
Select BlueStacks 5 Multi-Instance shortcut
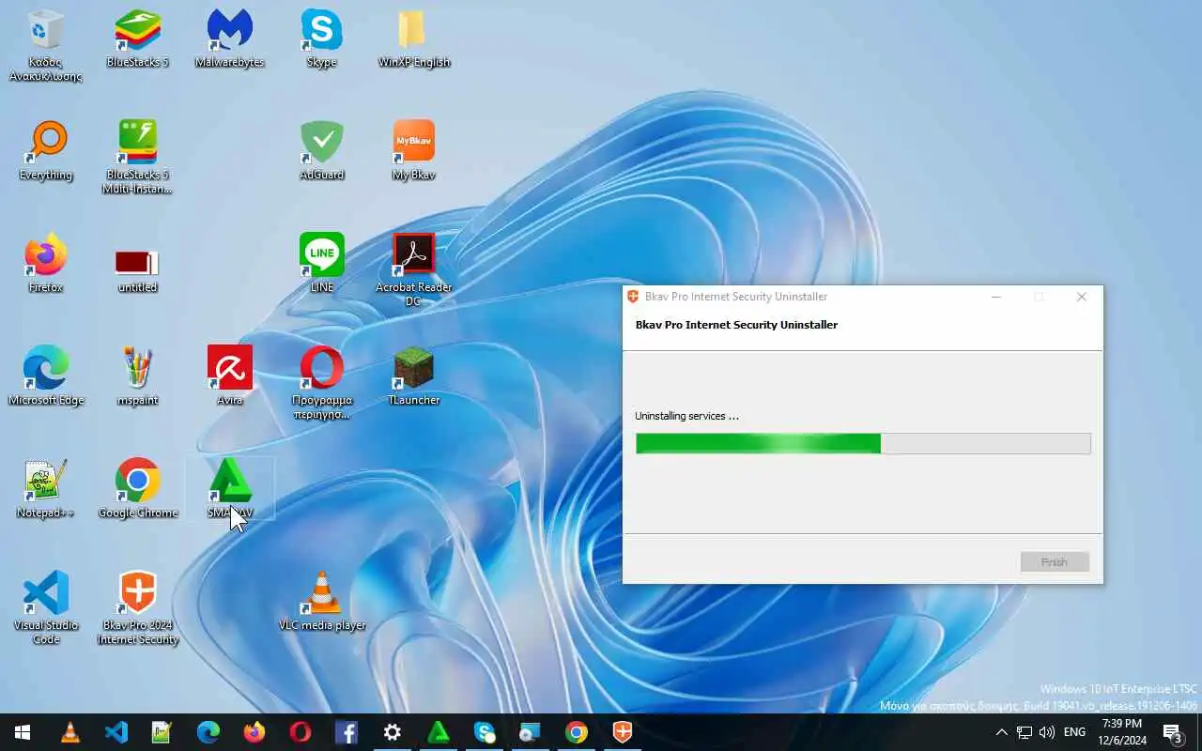coord(138,157)
